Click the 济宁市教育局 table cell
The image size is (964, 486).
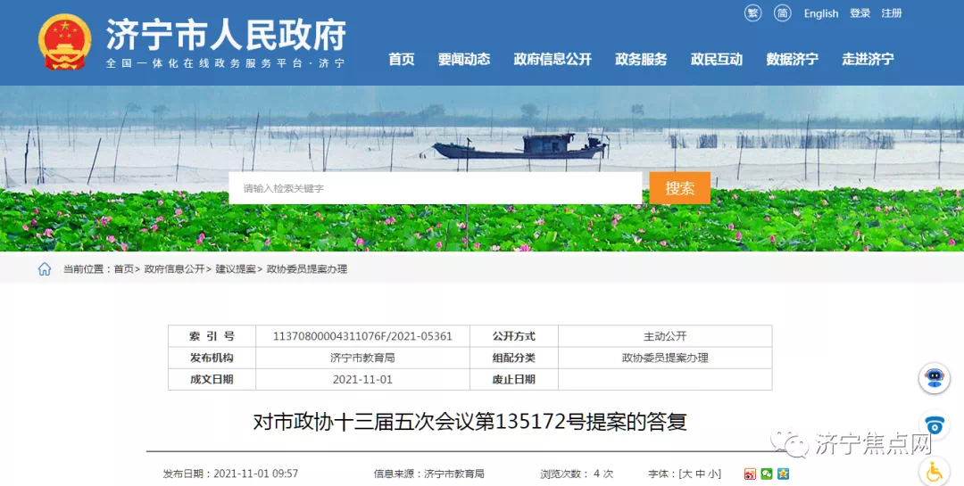pos(362,358)
